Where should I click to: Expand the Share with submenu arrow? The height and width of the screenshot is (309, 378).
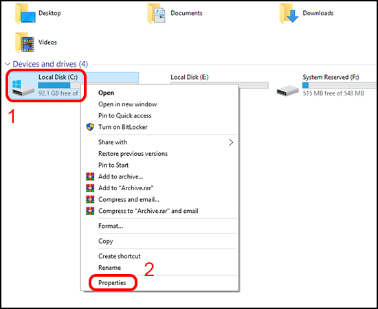[231, 142]
